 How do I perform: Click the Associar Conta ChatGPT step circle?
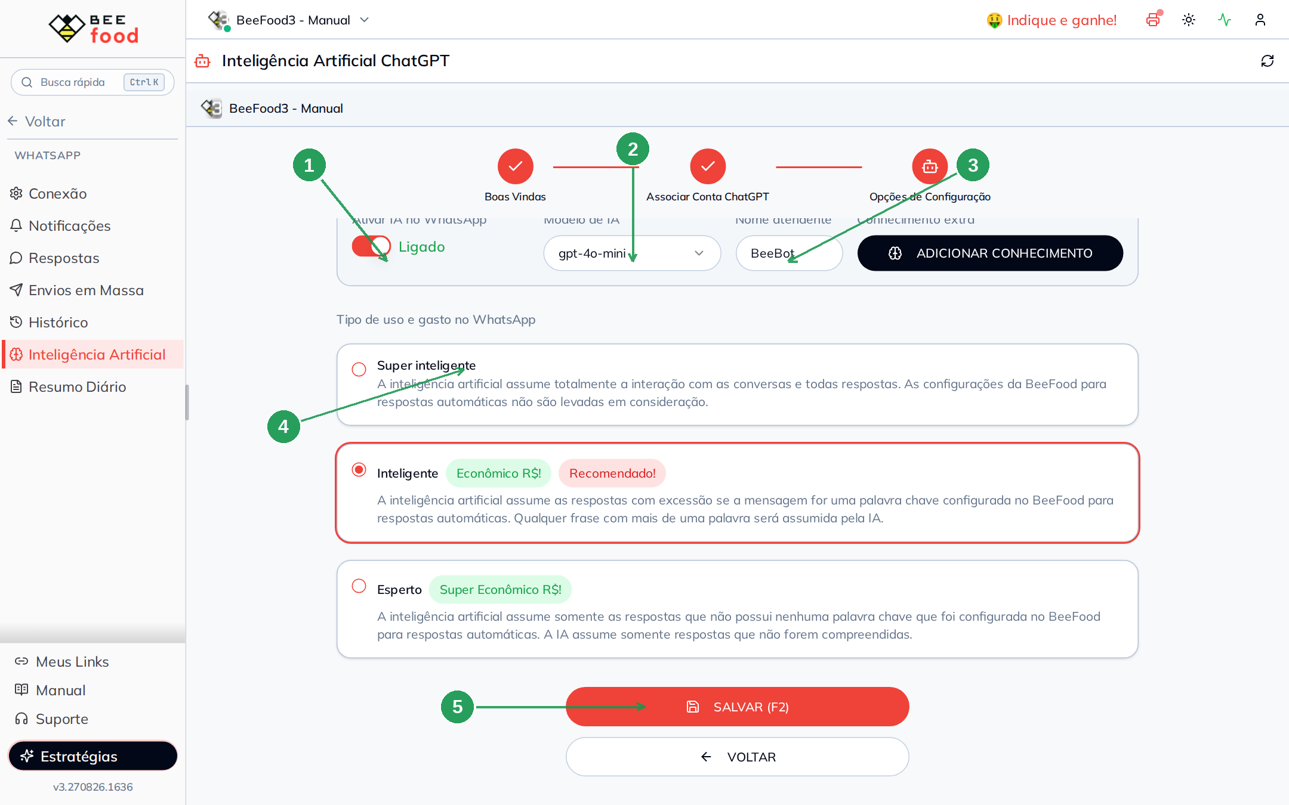coord(708,166)
